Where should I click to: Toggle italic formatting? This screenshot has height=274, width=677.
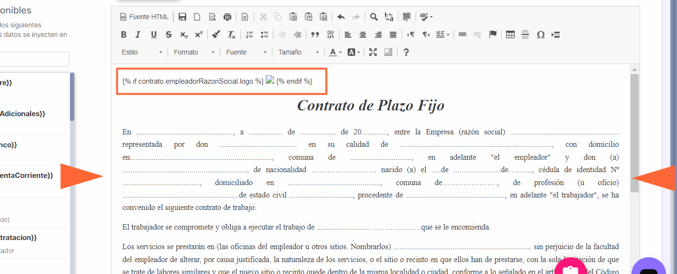pyautogui.click(x=138, y=34)
